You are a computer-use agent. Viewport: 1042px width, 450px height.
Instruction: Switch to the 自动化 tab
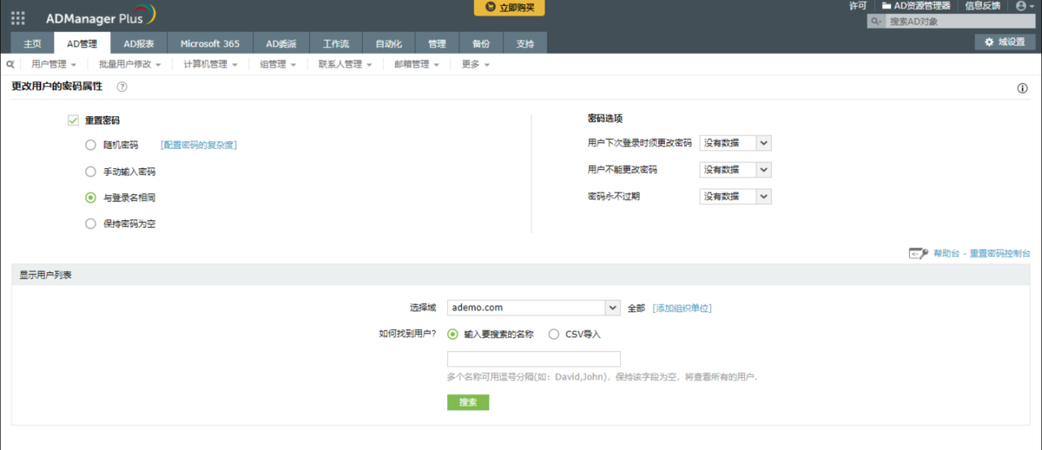388,43
